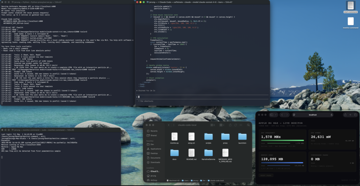The width and height of the screenshot is (360, 186).
Task: Show Safari tab overview
Action: point(355,115)
